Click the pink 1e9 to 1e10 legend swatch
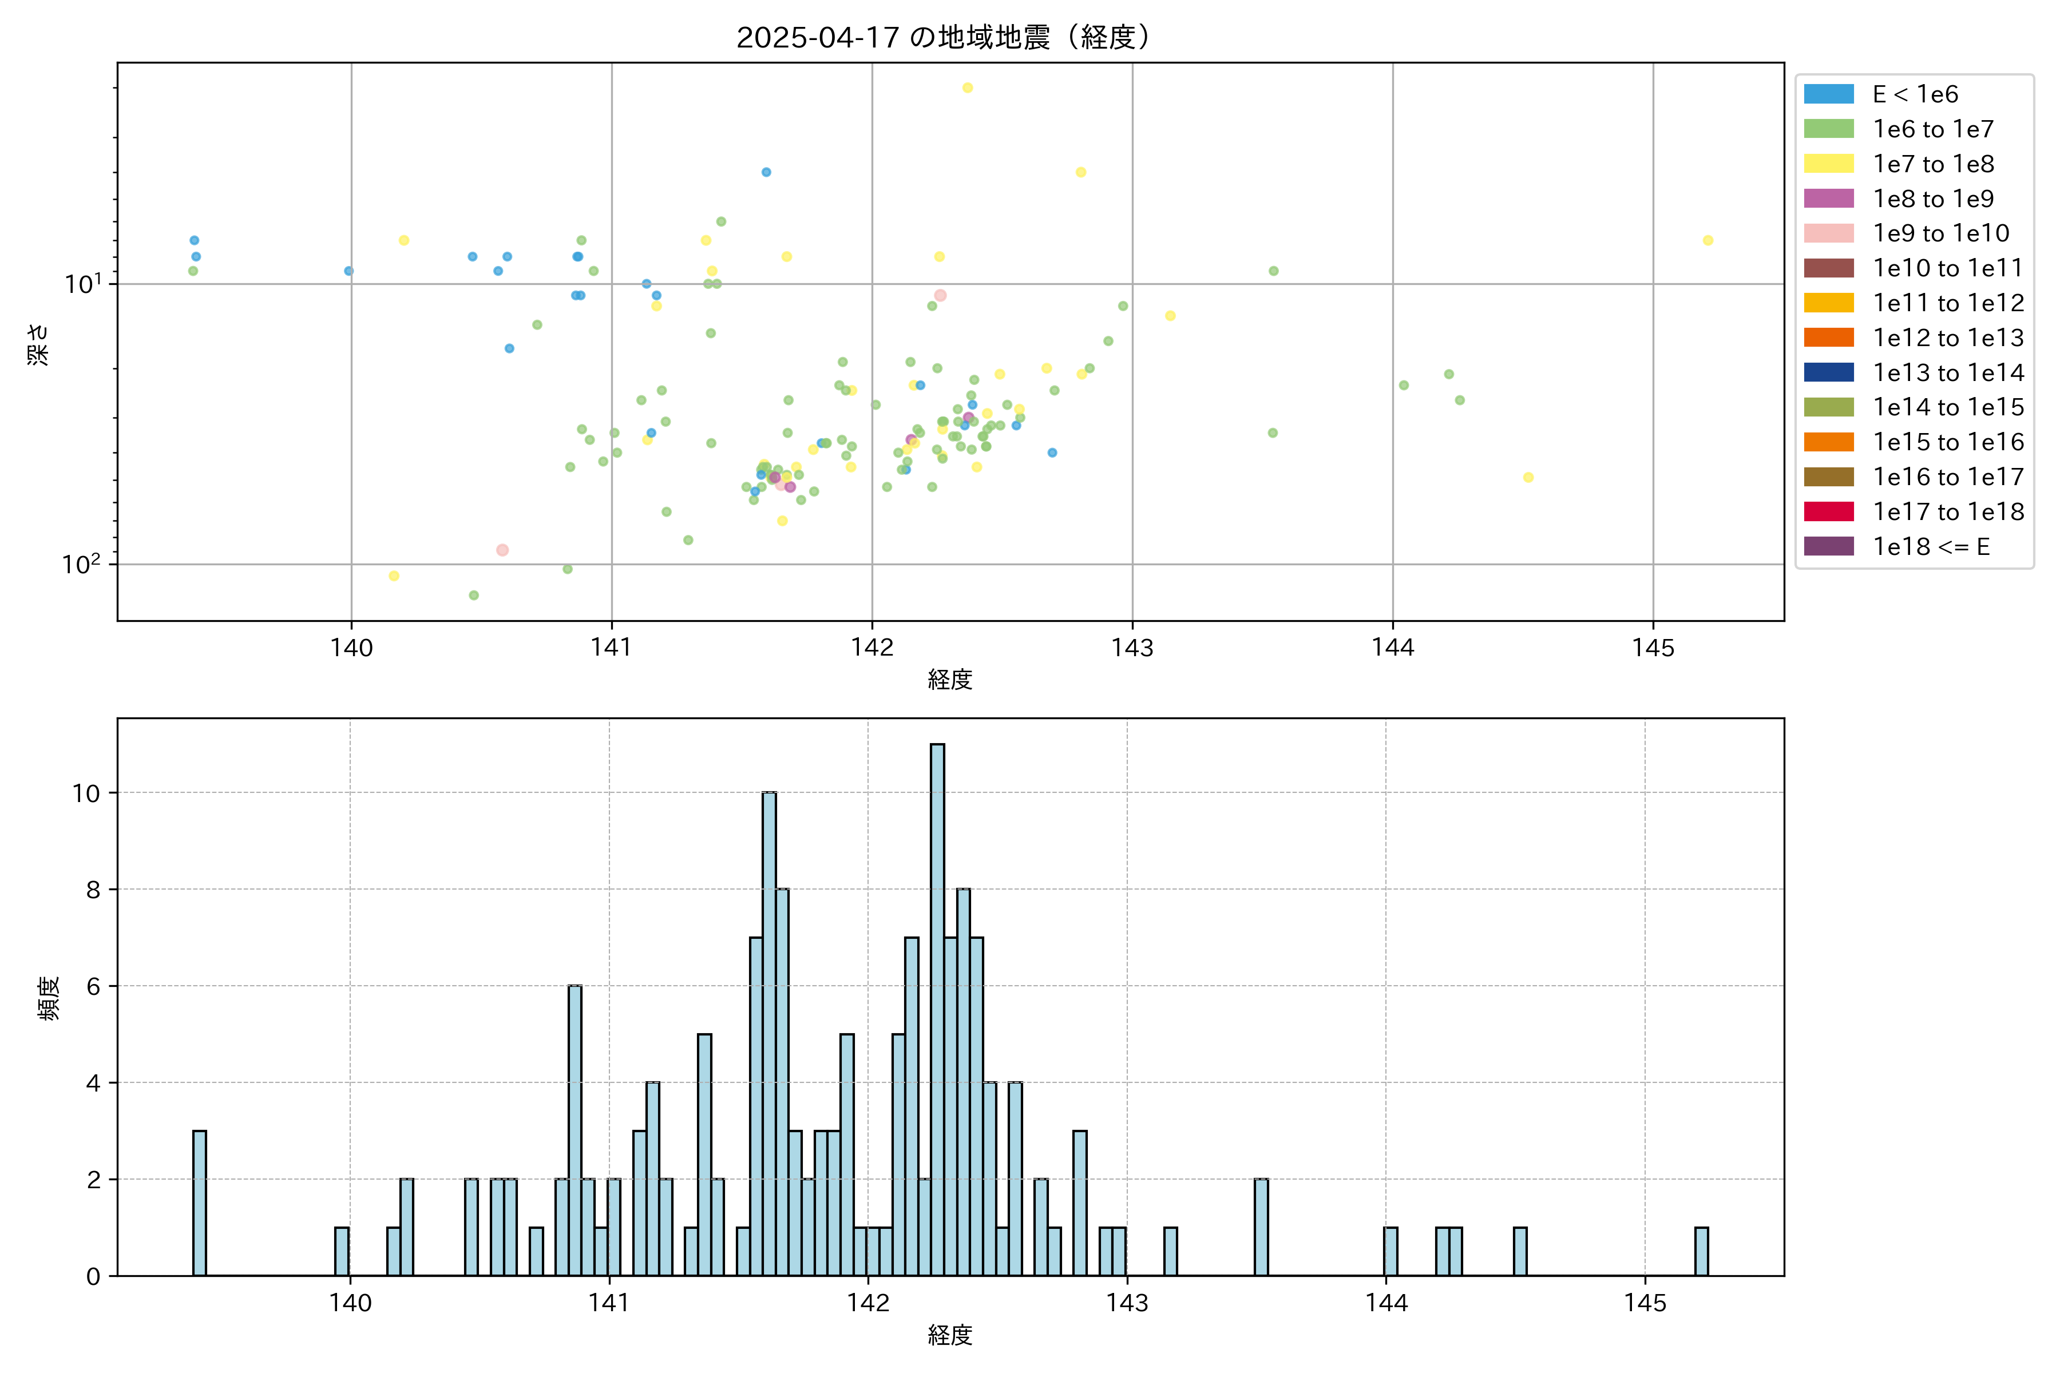The image size is (2060, 1373). (x=1828, y=234)
